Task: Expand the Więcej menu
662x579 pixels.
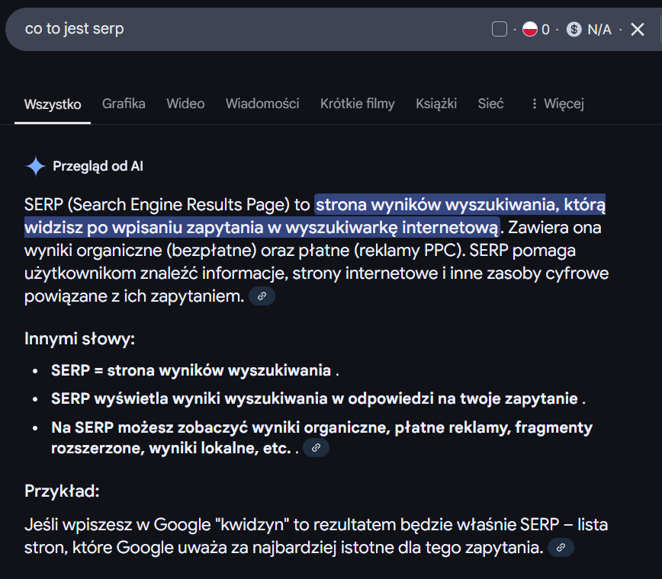Action: 557,104
